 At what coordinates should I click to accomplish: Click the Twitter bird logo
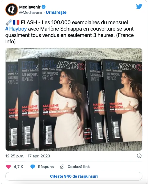(x=139, y=7)
